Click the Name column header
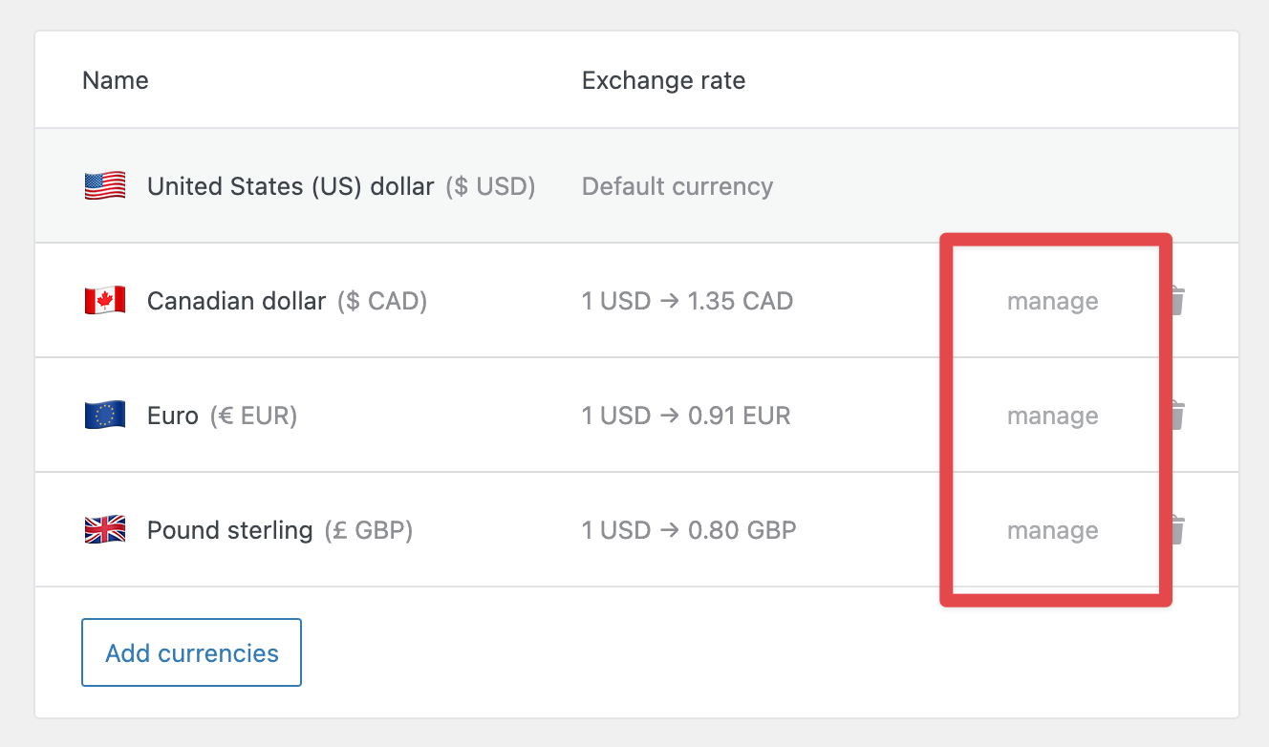The height and width of the screenshot is (747, 1269). [116, 80]
